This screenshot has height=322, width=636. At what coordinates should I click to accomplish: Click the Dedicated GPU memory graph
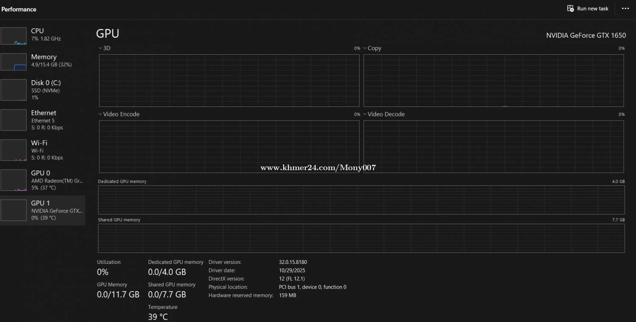tap(361, 200)
